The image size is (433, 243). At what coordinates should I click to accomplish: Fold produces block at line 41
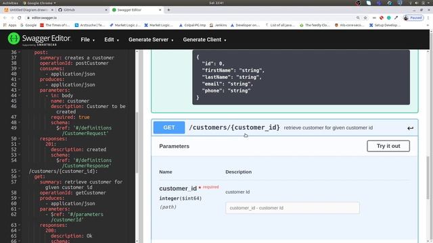pos(20,80)
